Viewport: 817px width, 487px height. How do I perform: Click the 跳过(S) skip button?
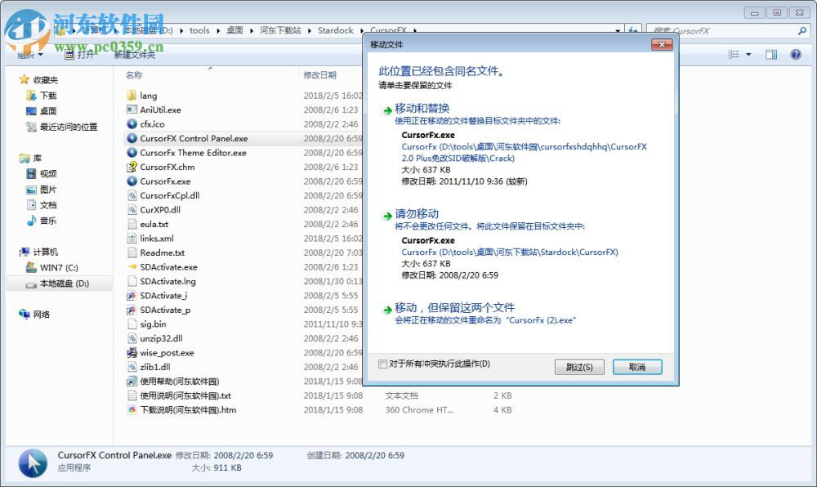point(579,368)
